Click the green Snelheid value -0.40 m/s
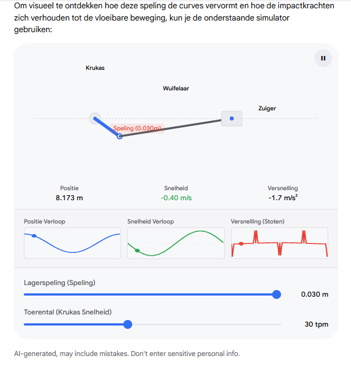The height and width of the screenshot is (366, 351). (176, 198)
